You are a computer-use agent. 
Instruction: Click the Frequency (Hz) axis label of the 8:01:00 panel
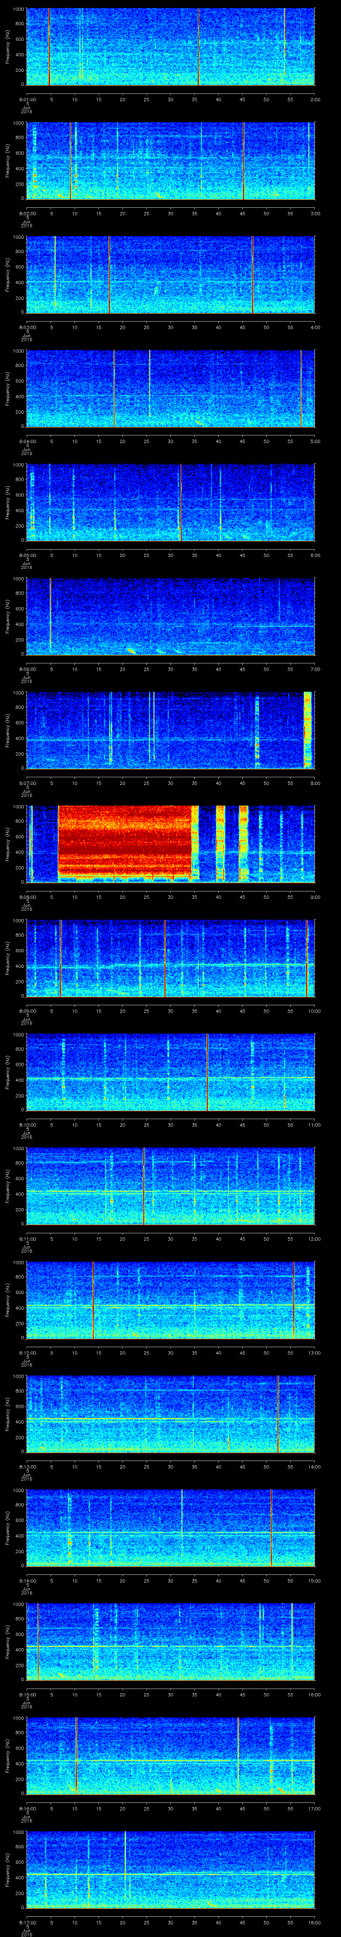point(8,47)
